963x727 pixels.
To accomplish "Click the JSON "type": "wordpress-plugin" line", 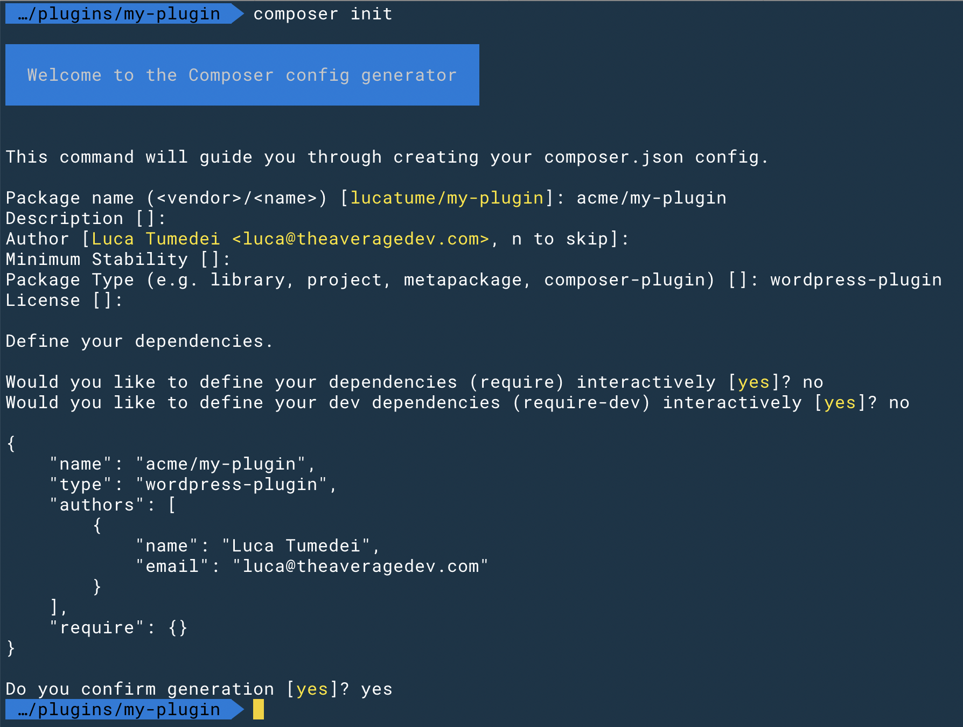I will tap(193, 485).
